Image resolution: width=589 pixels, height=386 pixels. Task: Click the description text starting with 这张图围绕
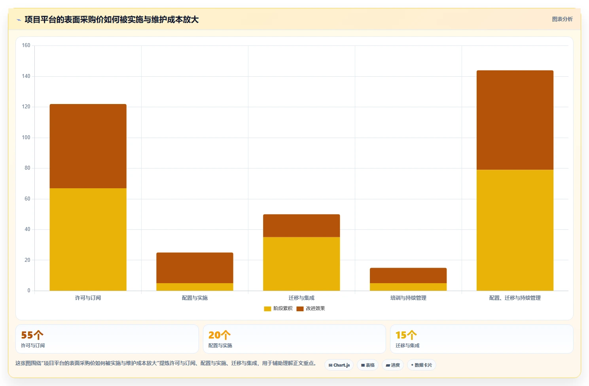click(166, 363)
